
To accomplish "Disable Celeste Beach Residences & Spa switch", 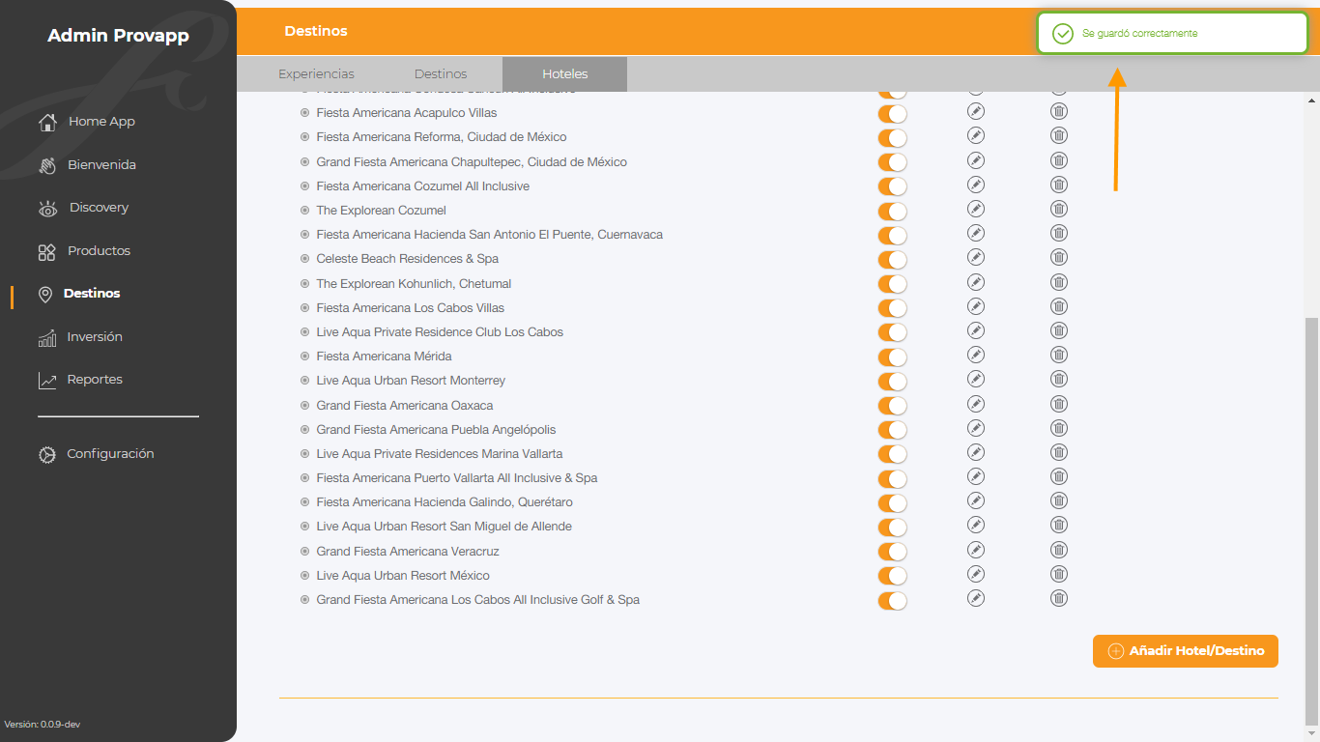I will coord(892,259).
